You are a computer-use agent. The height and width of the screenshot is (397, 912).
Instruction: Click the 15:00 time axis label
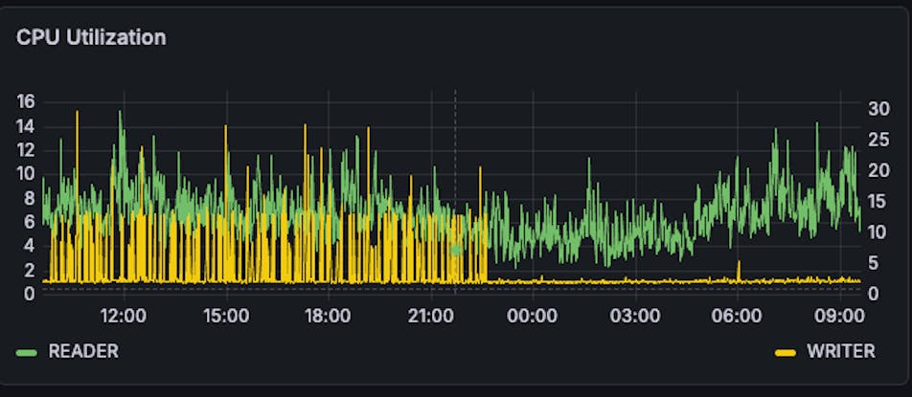[225, 315]
